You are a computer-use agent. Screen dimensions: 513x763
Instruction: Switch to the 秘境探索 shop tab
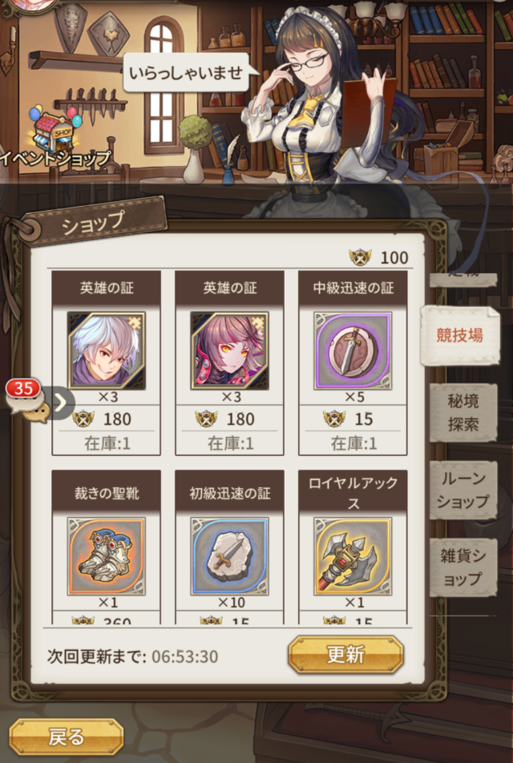(463, 413)
